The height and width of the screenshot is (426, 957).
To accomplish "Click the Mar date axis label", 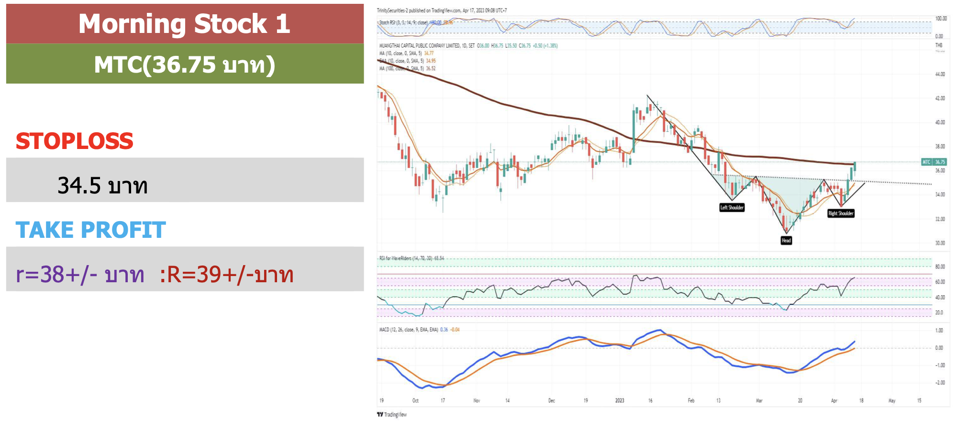I will coord(759,401).
